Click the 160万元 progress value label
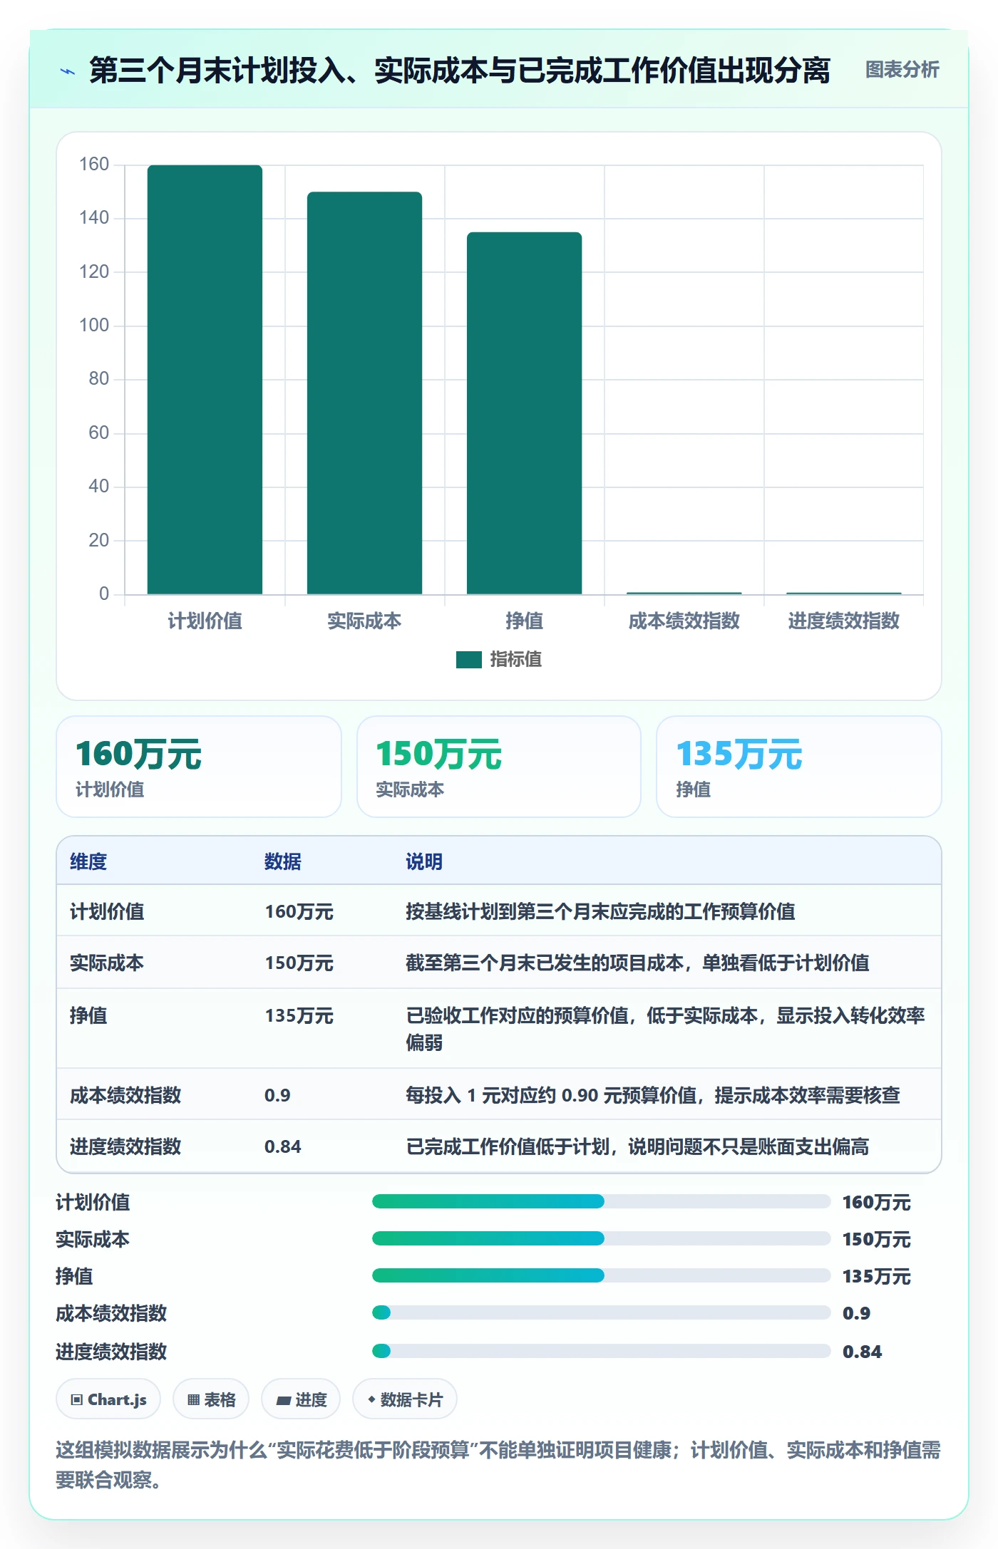 tap(876, 1202)
